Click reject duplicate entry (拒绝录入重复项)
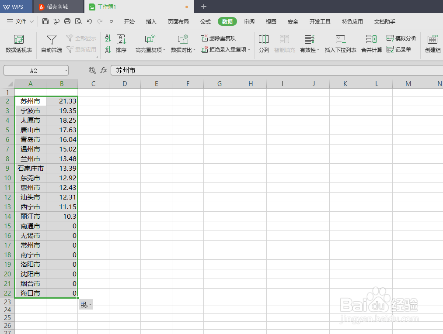443x334 pixels. [223, 50]
